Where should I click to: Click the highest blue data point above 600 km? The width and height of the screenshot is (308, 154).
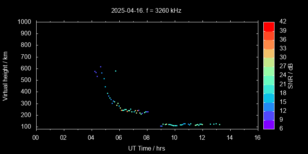[x=100, y=67]
